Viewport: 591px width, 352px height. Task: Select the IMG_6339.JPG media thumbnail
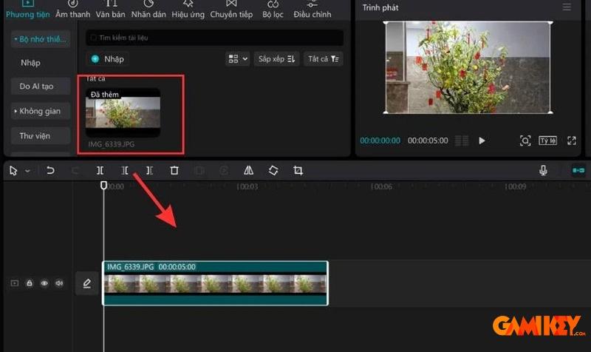[x=123, y=112]
